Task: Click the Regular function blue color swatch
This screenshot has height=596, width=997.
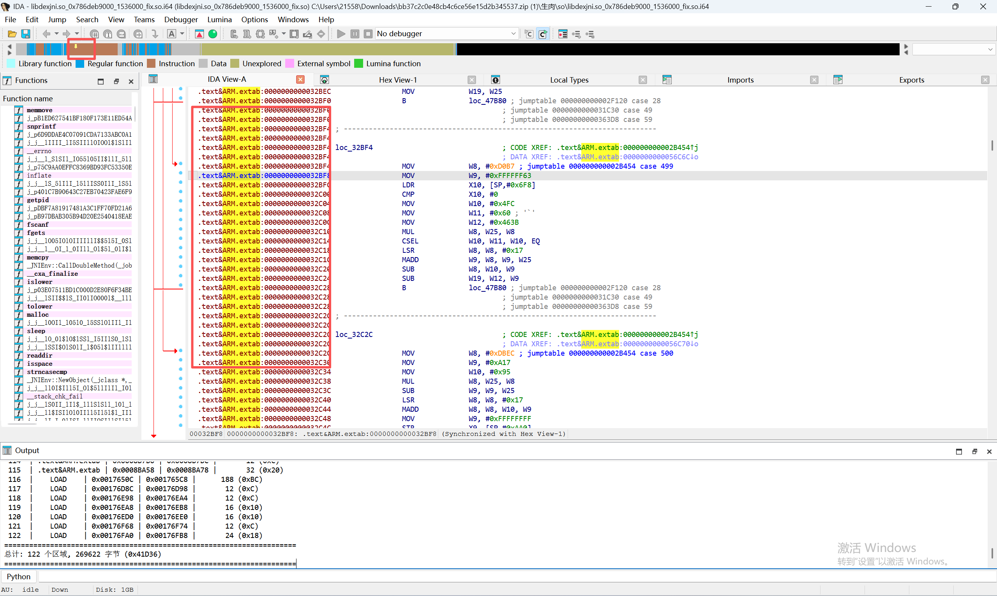Action: click(x=80, y=63)
